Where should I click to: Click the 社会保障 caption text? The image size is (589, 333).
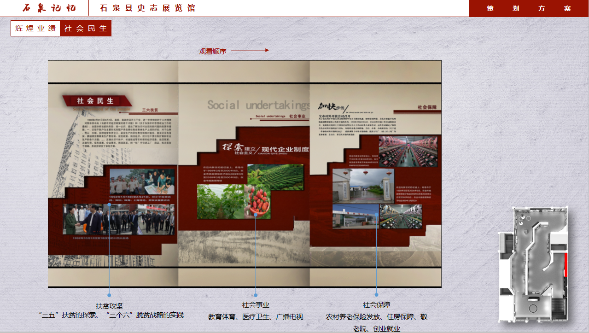coord(377,304)
